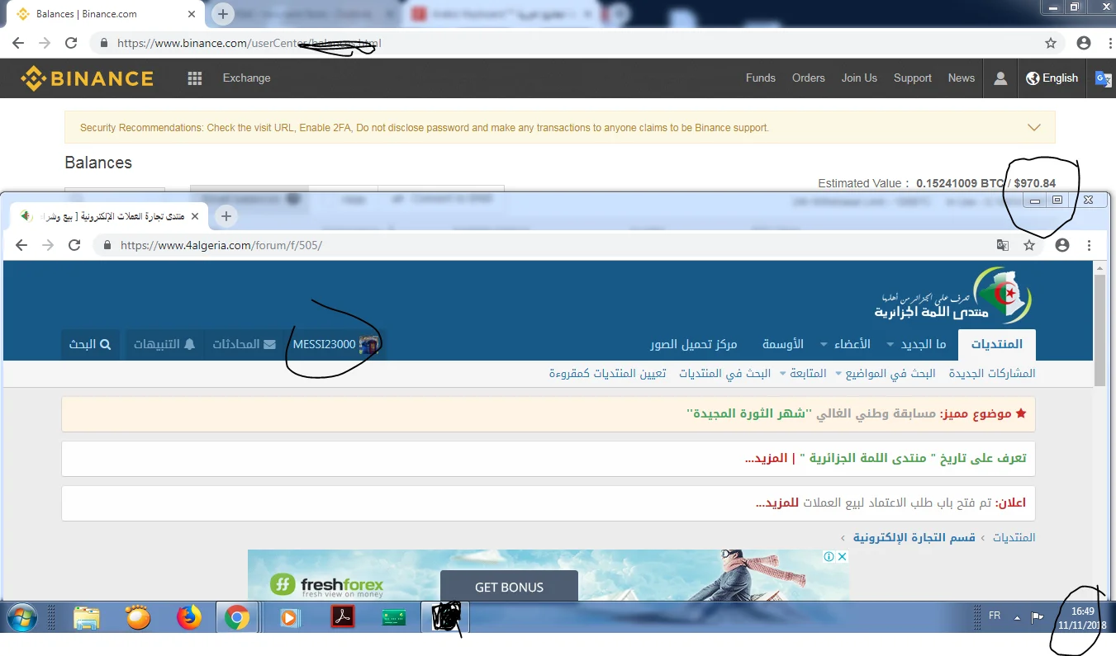Click the forum page vertical scrollbar
The image size is (1116, 656).
[1099, 330]
